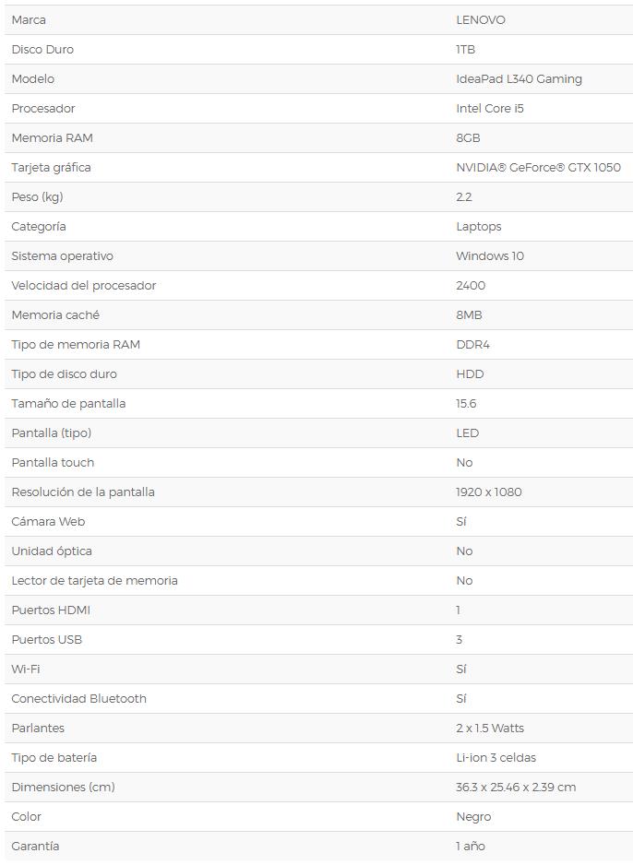This screenshot has width=633, height=865.
Task: Click Velocidad del procesador label
Action: [84, 285]
